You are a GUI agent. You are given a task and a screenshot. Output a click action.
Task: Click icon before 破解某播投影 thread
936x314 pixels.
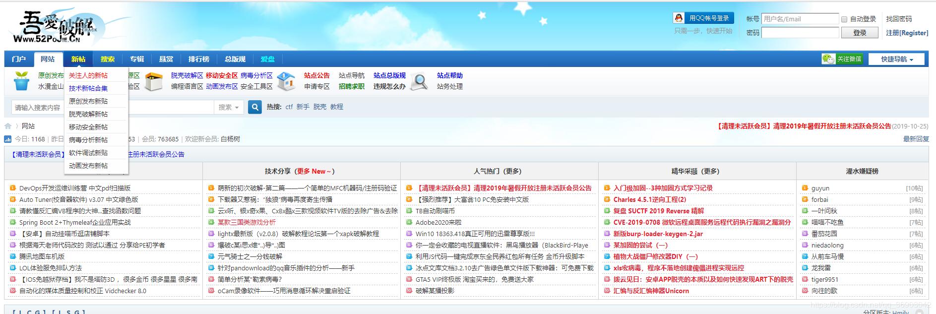[409, 291]
